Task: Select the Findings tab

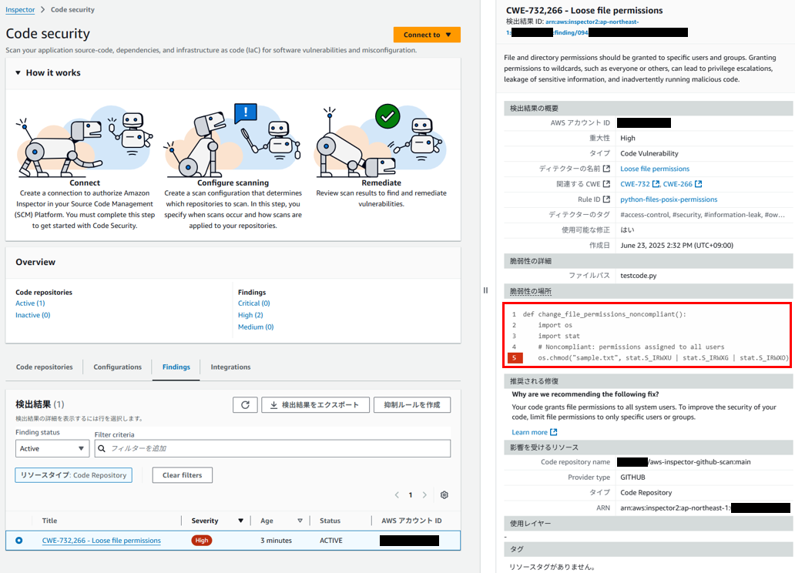Action: coord(176,367)
